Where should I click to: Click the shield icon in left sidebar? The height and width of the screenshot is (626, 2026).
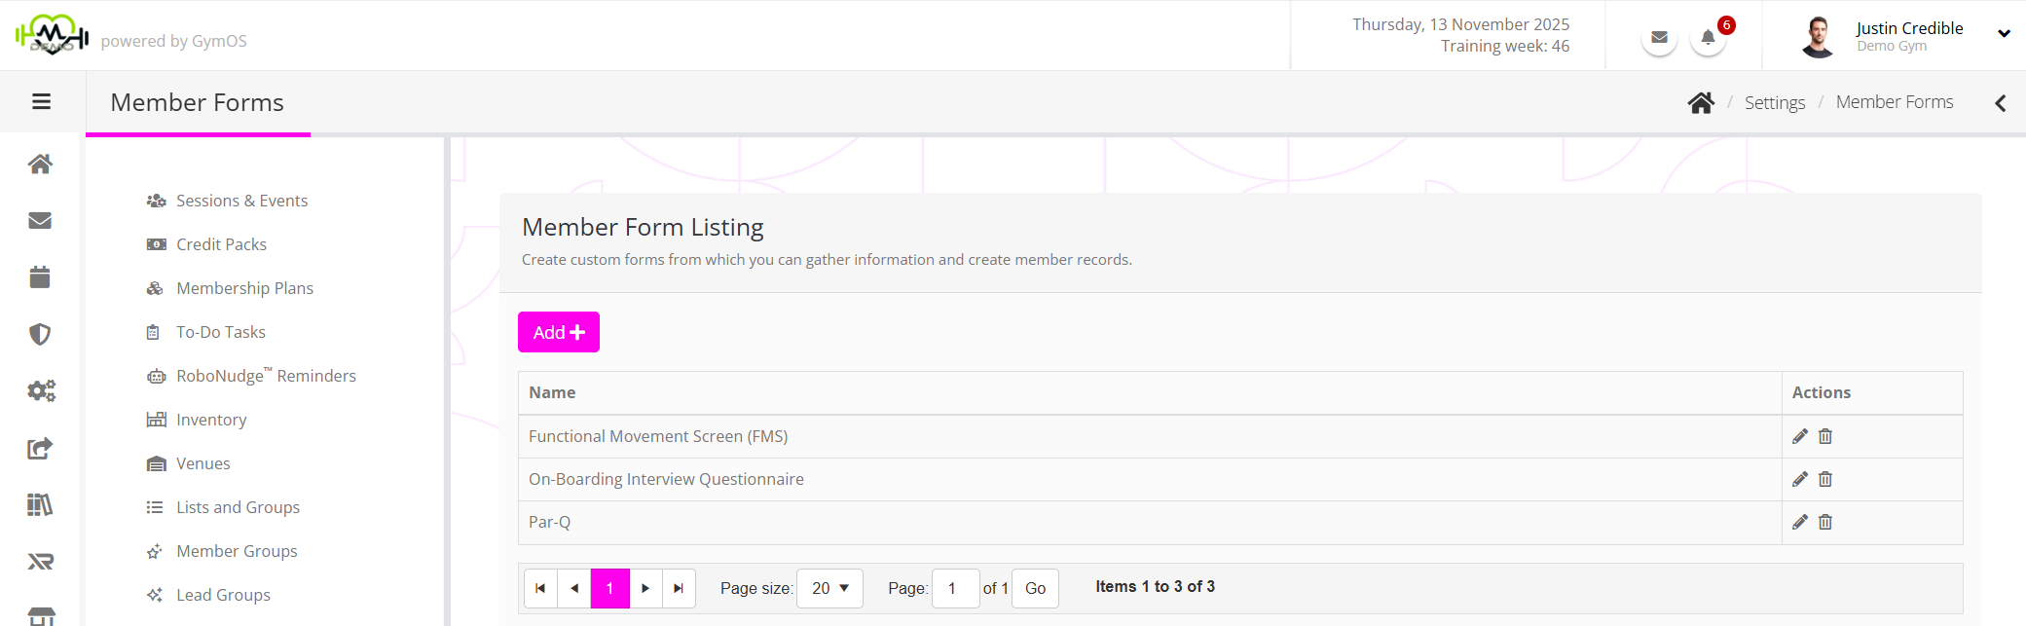point(40,334)
